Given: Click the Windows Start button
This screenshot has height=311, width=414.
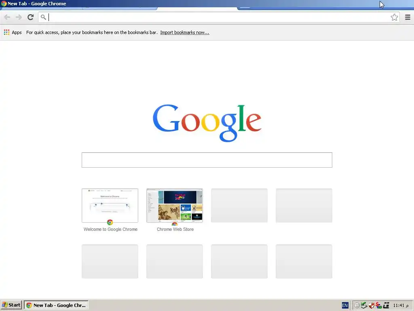Looking at the screenshot, I should click(x=11, y=305).
